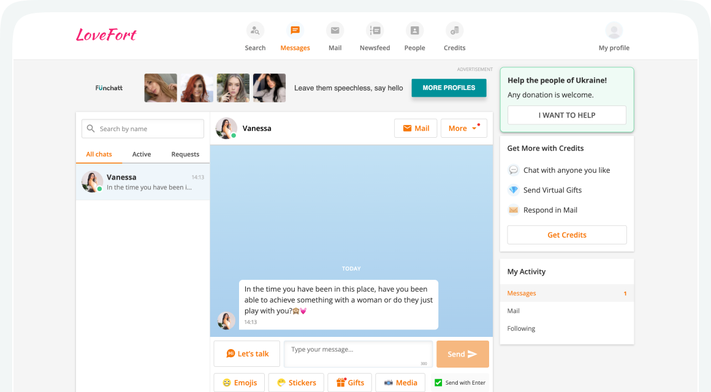Open the Emojis picker
The width and height of the screenshot is (711, 392).
click(240, 383)
